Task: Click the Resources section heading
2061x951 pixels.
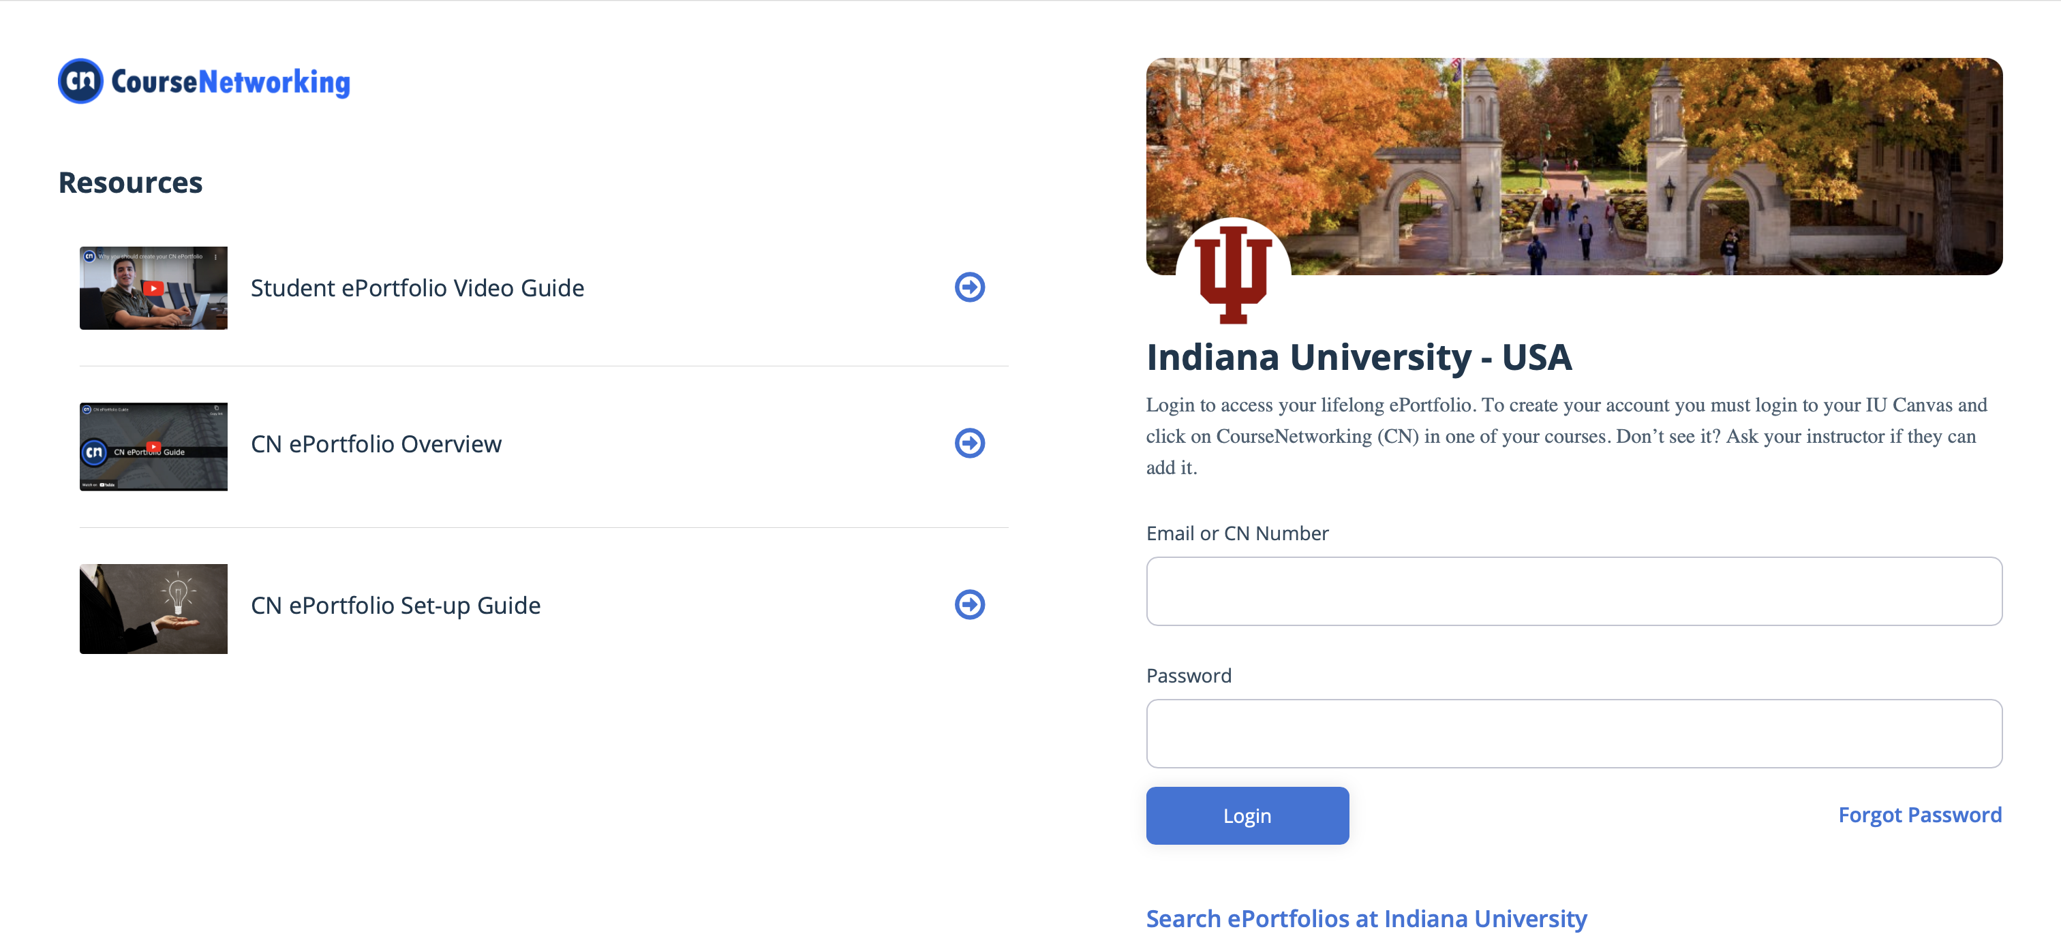Action: (x=130, y=183)
